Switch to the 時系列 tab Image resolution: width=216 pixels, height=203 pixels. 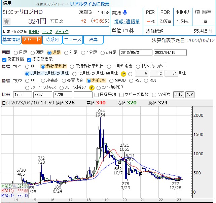[52, 40]
